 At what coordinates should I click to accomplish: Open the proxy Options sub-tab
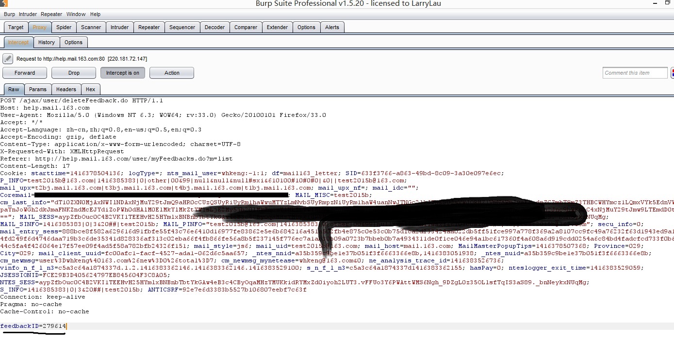pos(74,42)
